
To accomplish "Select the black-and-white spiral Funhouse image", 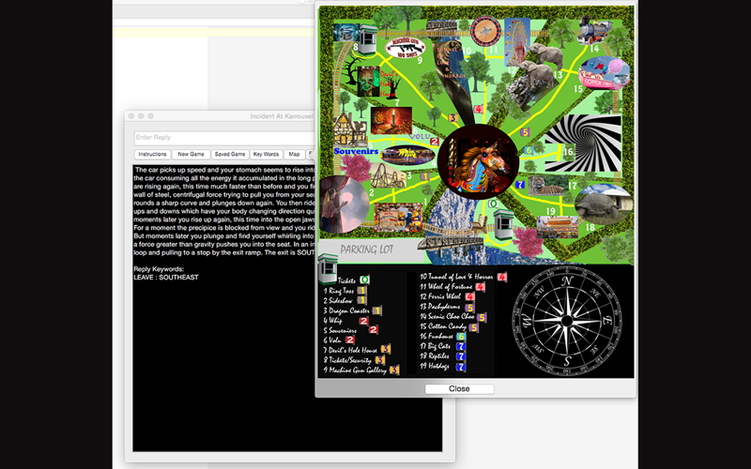I will [583, 143].
